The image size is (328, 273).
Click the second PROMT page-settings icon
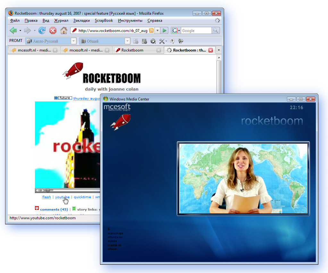tap(144, 41)
